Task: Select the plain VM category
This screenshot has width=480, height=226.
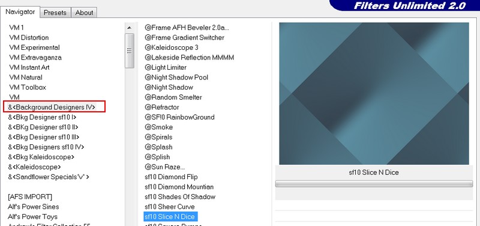Action: point(14,97)
